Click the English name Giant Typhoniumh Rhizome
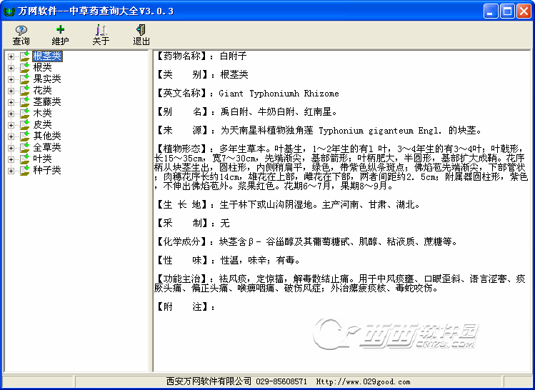This screenshot has height=390, width=535. tap(279, 94)
